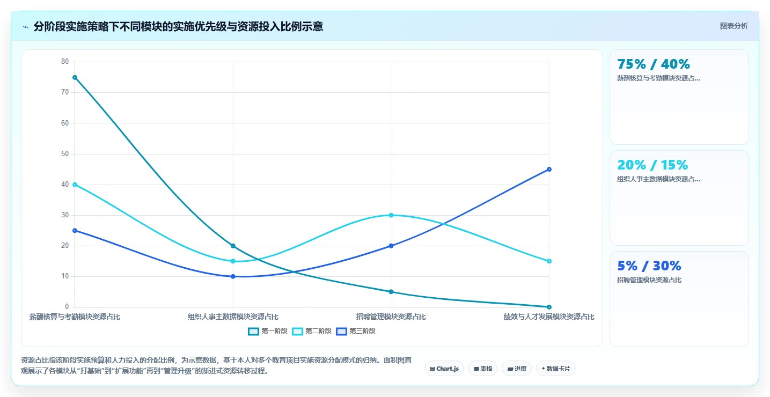770x397 pixels.
Task: Click 第一阶段 point at 组织人事主数据 value 20
Action: click(x=233, y=246)
